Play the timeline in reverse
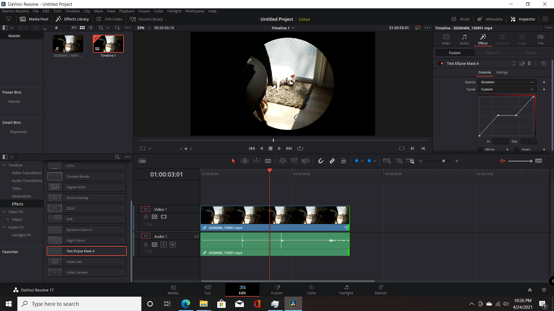The height and width of the screenshot is (311, 554). coord(261,148)
